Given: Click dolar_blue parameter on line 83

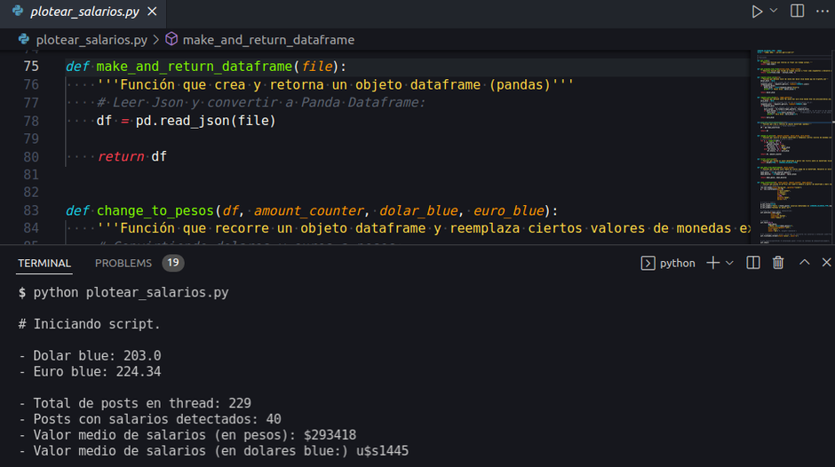Looking at the screenshot, I should pos(418,211).
